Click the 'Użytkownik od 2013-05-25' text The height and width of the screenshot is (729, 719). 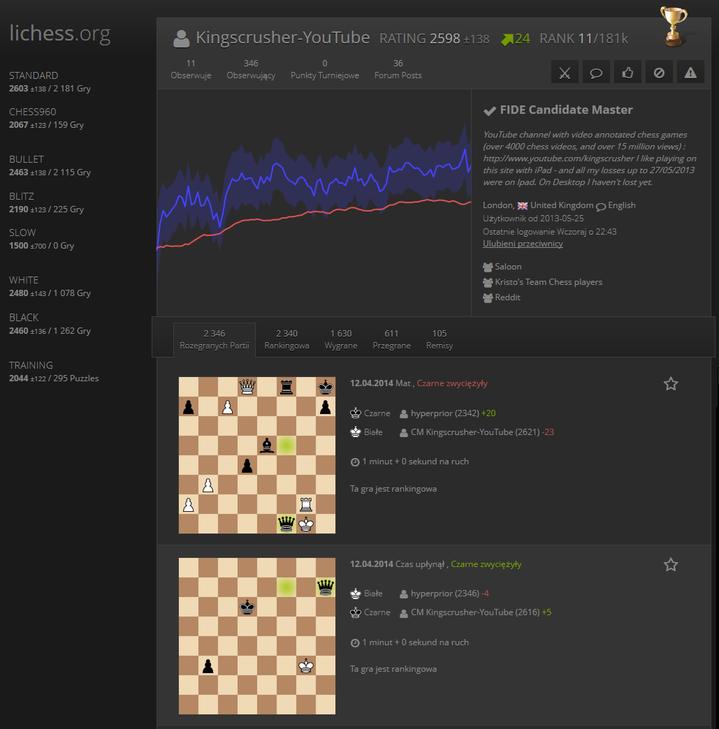[533, 219]
